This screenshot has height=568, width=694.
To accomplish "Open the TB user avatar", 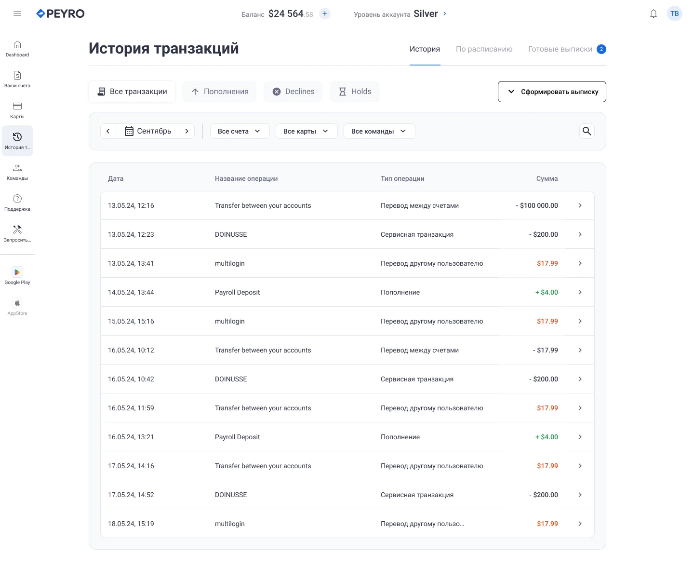I will tap(675, 14).
